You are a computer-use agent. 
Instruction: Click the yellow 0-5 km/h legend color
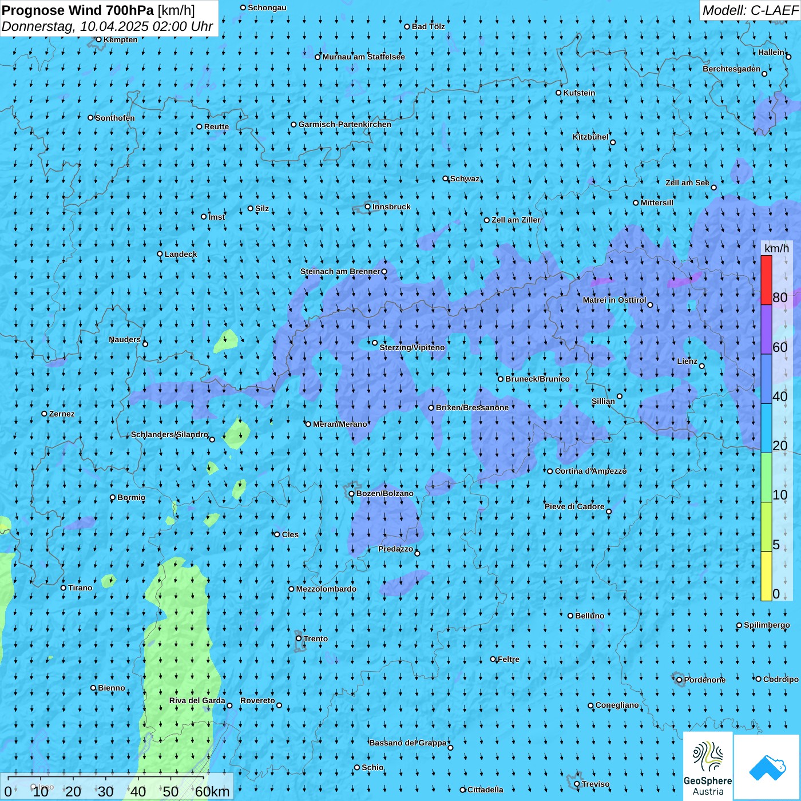766,576
